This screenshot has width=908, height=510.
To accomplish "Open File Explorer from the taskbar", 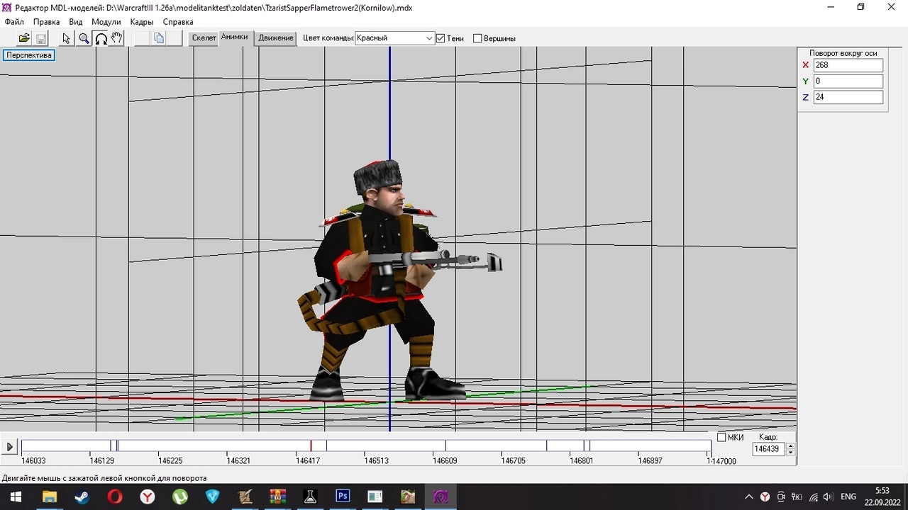I will (49, 497).
